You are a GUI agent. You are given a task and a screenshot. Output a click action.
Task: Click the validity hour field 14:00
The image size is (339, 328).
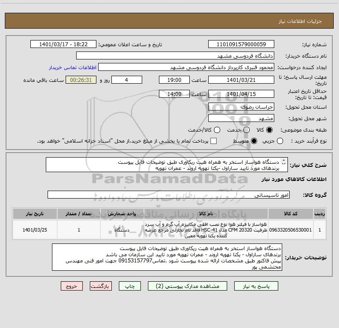point(174,94)
